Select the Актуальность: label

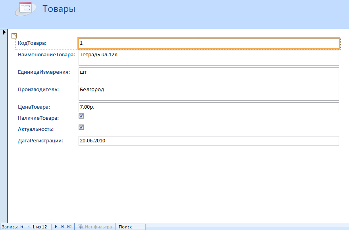(x=36, y=129)
